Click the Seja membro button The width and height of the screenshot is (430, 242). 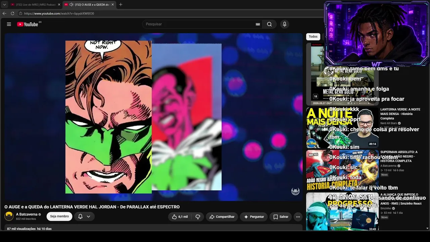pos(59,216)
